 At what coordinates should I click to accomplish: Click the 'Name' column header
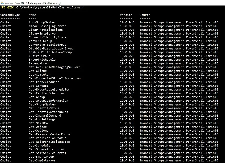pos(32,15)
